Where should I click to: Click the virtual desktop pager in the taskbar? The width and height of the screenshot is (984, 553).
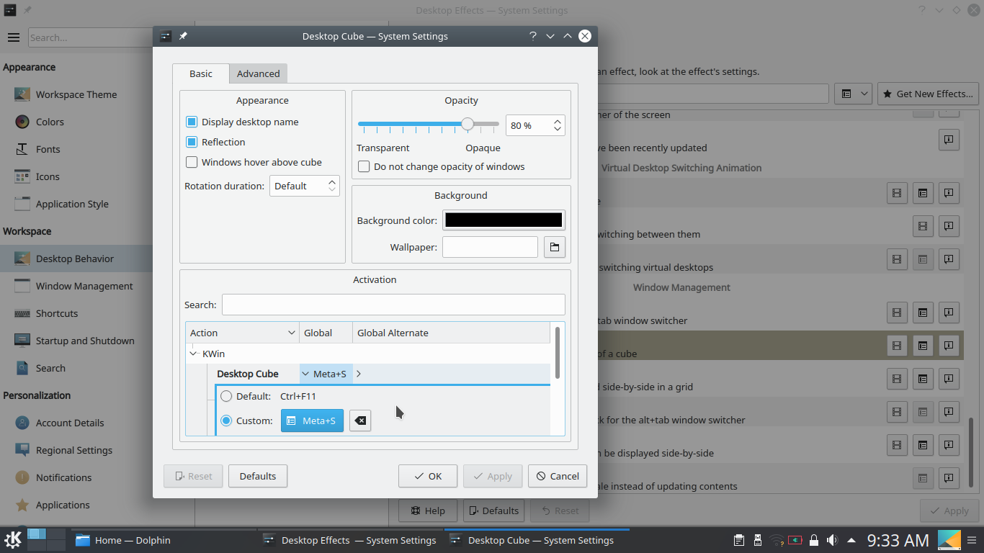(x=47, y=539)
